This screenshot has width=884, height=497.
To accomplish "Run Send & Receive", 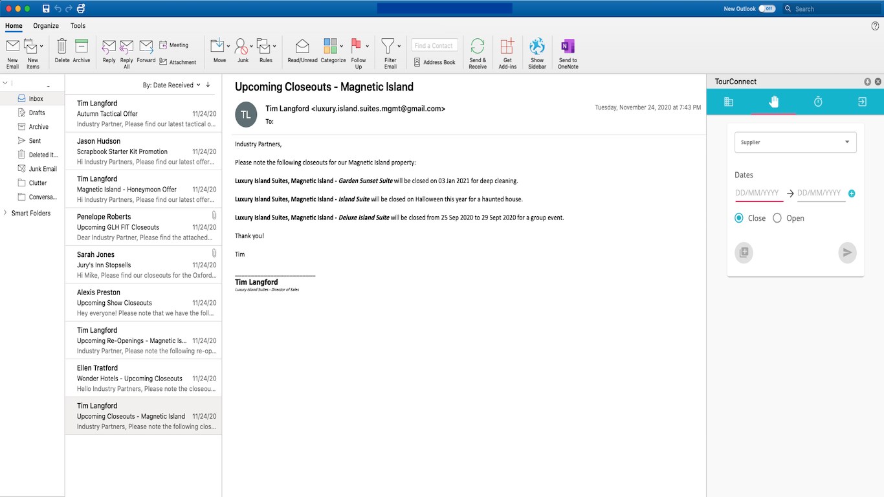I will pyautogui.click(x=478, y=53).
